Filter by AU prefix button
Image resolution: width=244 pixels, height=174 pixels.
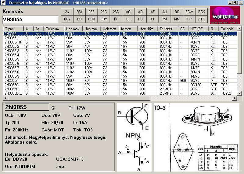click(x=165, y=12)
